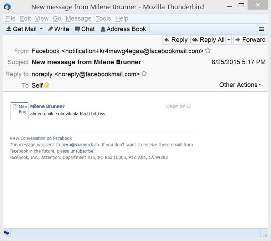Click the online status icon in the status bar
Screen dimensions: 271x241
point(7,233)
